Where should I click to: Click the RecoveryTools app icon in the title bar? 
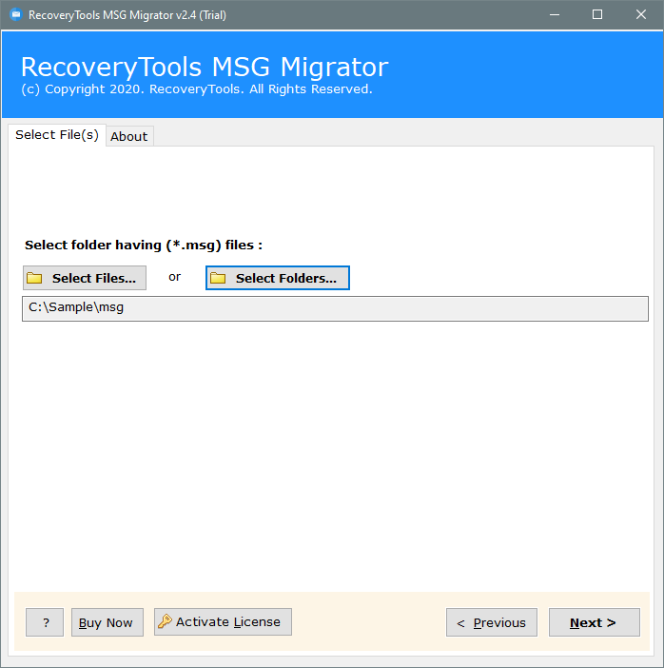point(16,14)
